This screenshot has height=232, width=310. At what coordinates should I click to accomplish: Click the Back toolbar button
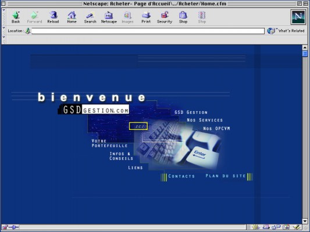16,17
